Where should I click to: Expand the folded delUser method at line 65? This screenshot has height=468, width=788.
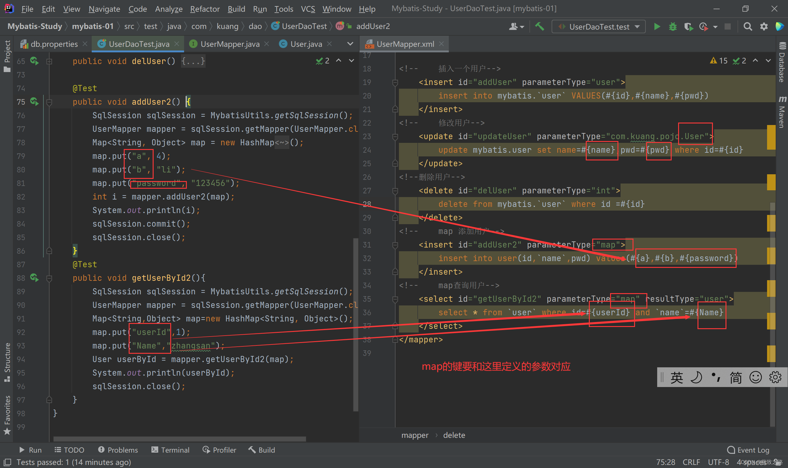tap(49, 61)
